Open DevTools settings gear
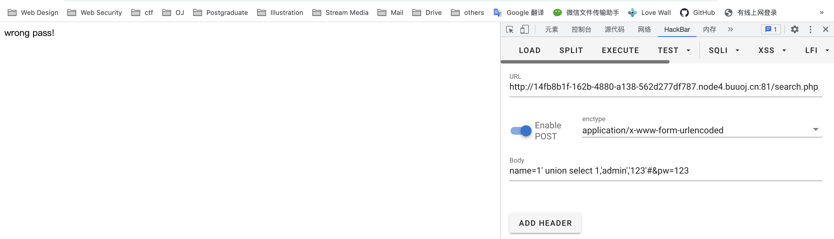The image size is (834, 239). pos(795,30)
